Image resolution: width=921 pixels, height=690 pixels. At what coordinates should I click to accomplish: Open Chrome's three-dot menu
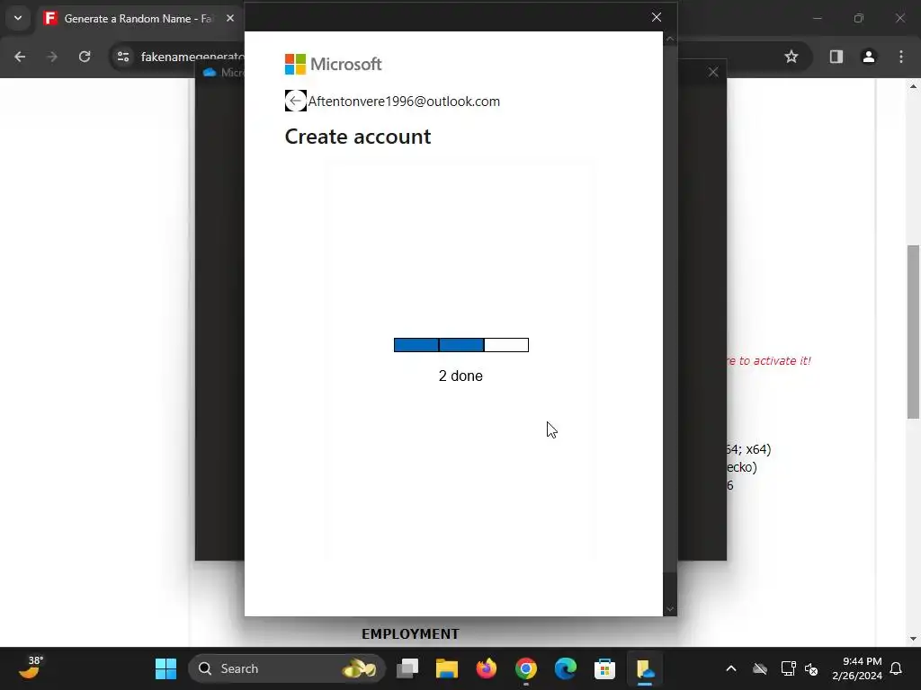(x=901, y=57)
